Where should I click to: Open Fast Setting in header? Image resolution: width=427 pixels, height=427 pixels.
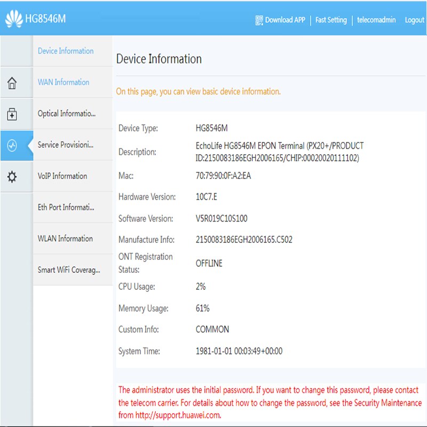click(331, 20)
